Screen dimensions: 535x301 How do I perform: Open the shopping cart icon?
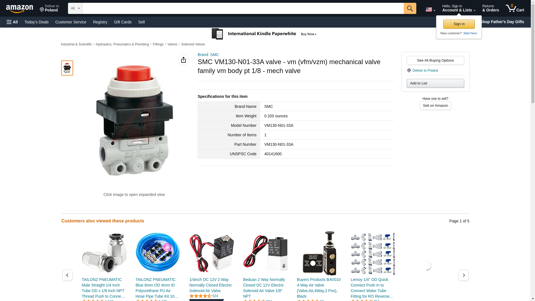point(514,8)
